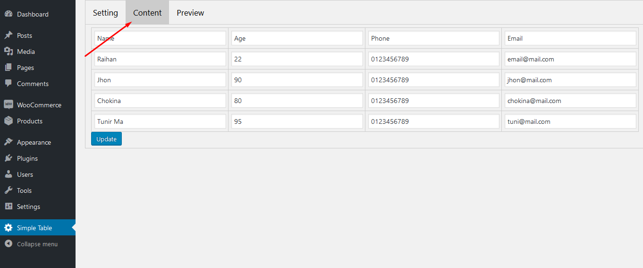Click the Posts pushpin icon
This screenshot has height=268, width=643.
pos(8,35)
